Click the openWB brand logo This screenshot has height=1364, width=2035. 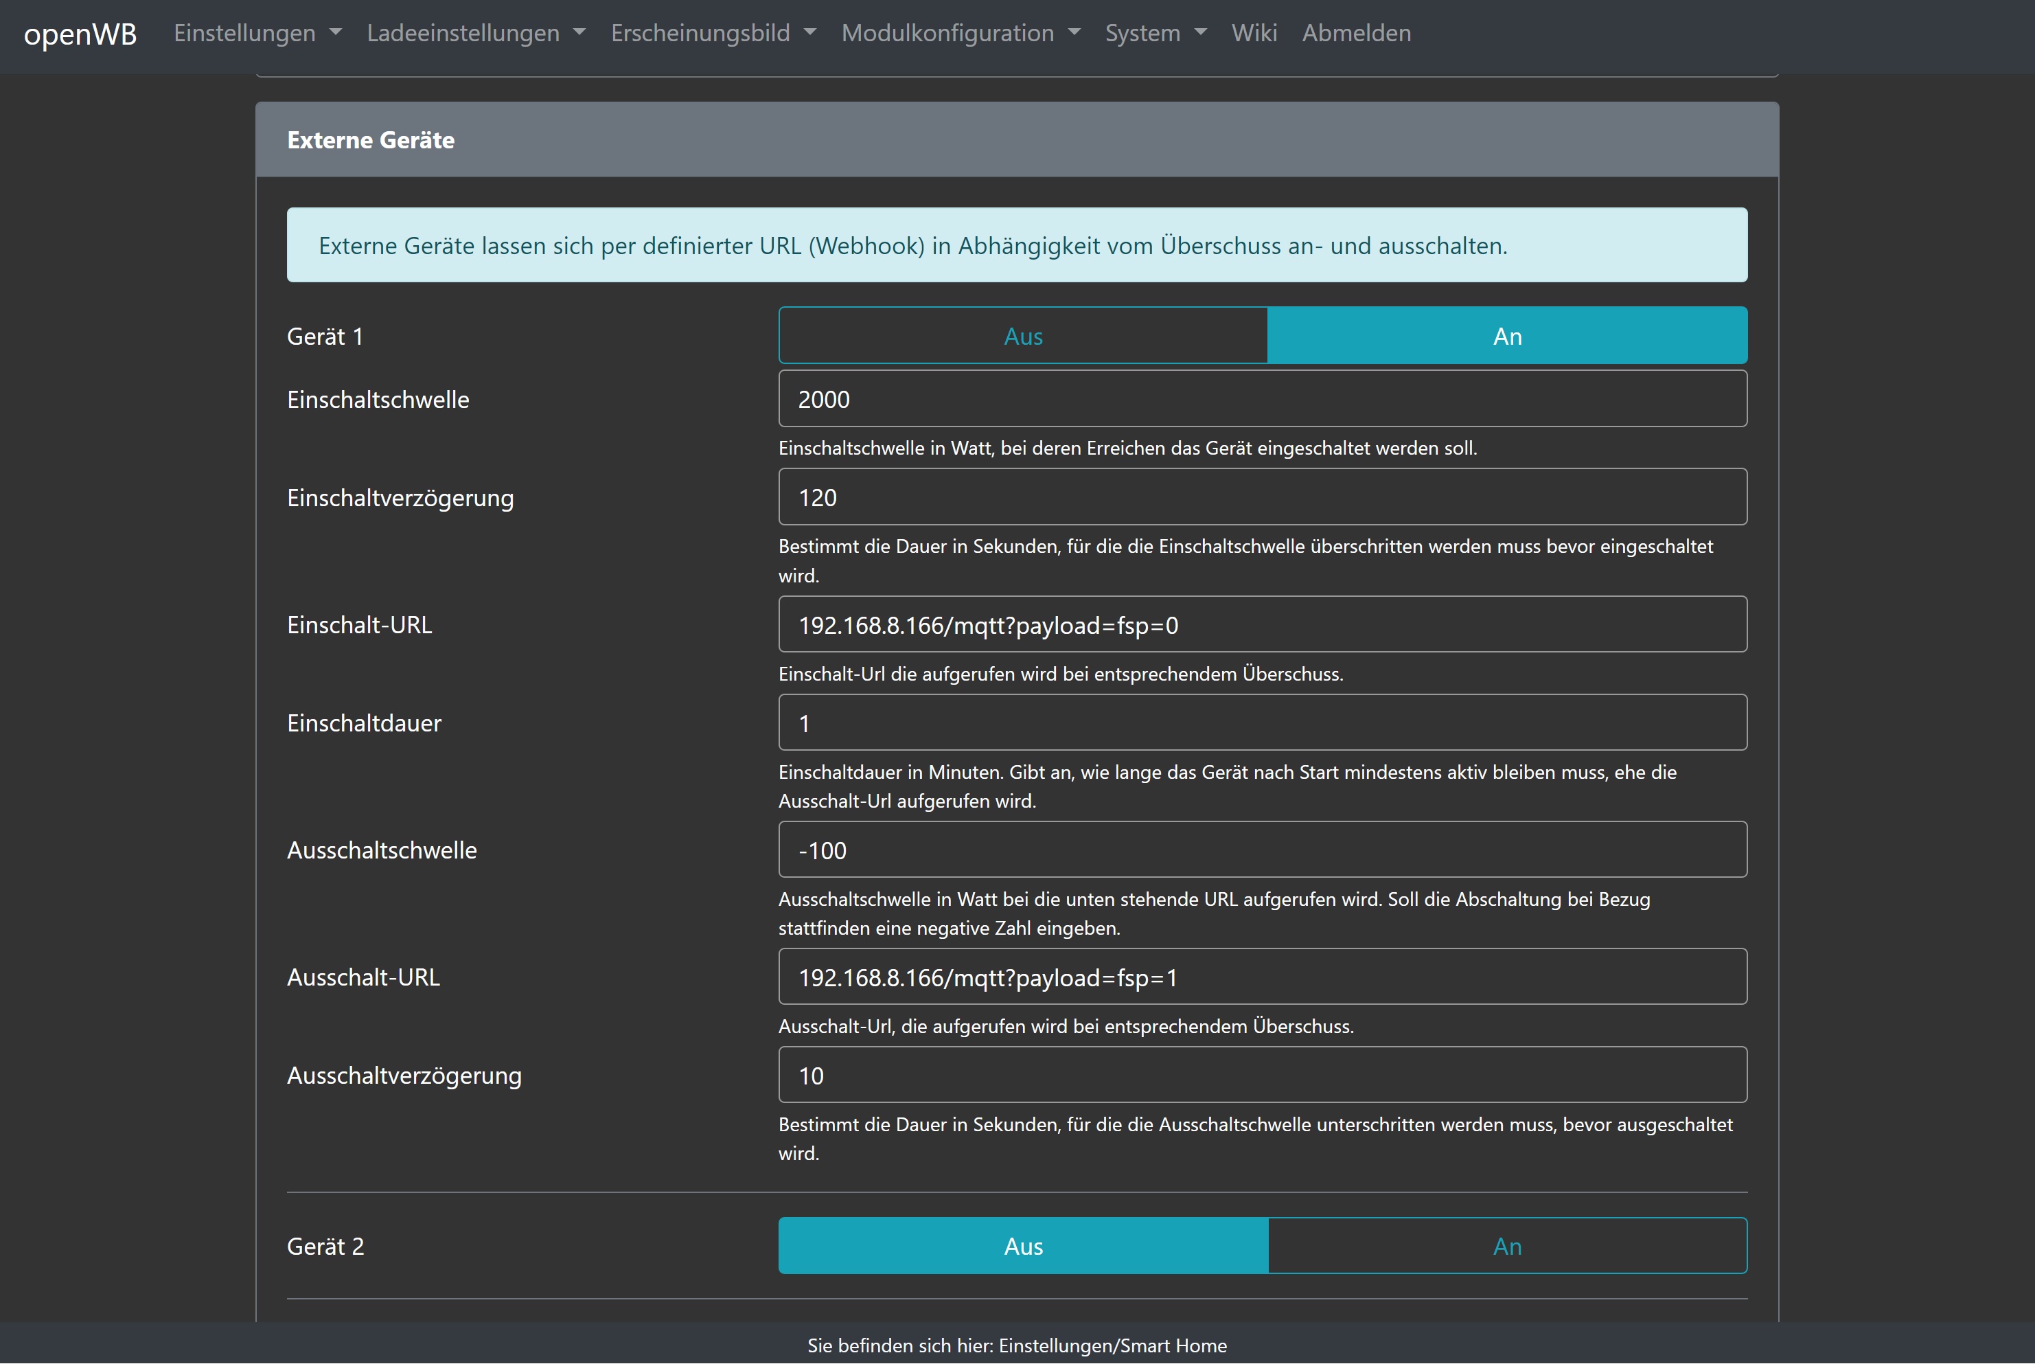point(80,33)
